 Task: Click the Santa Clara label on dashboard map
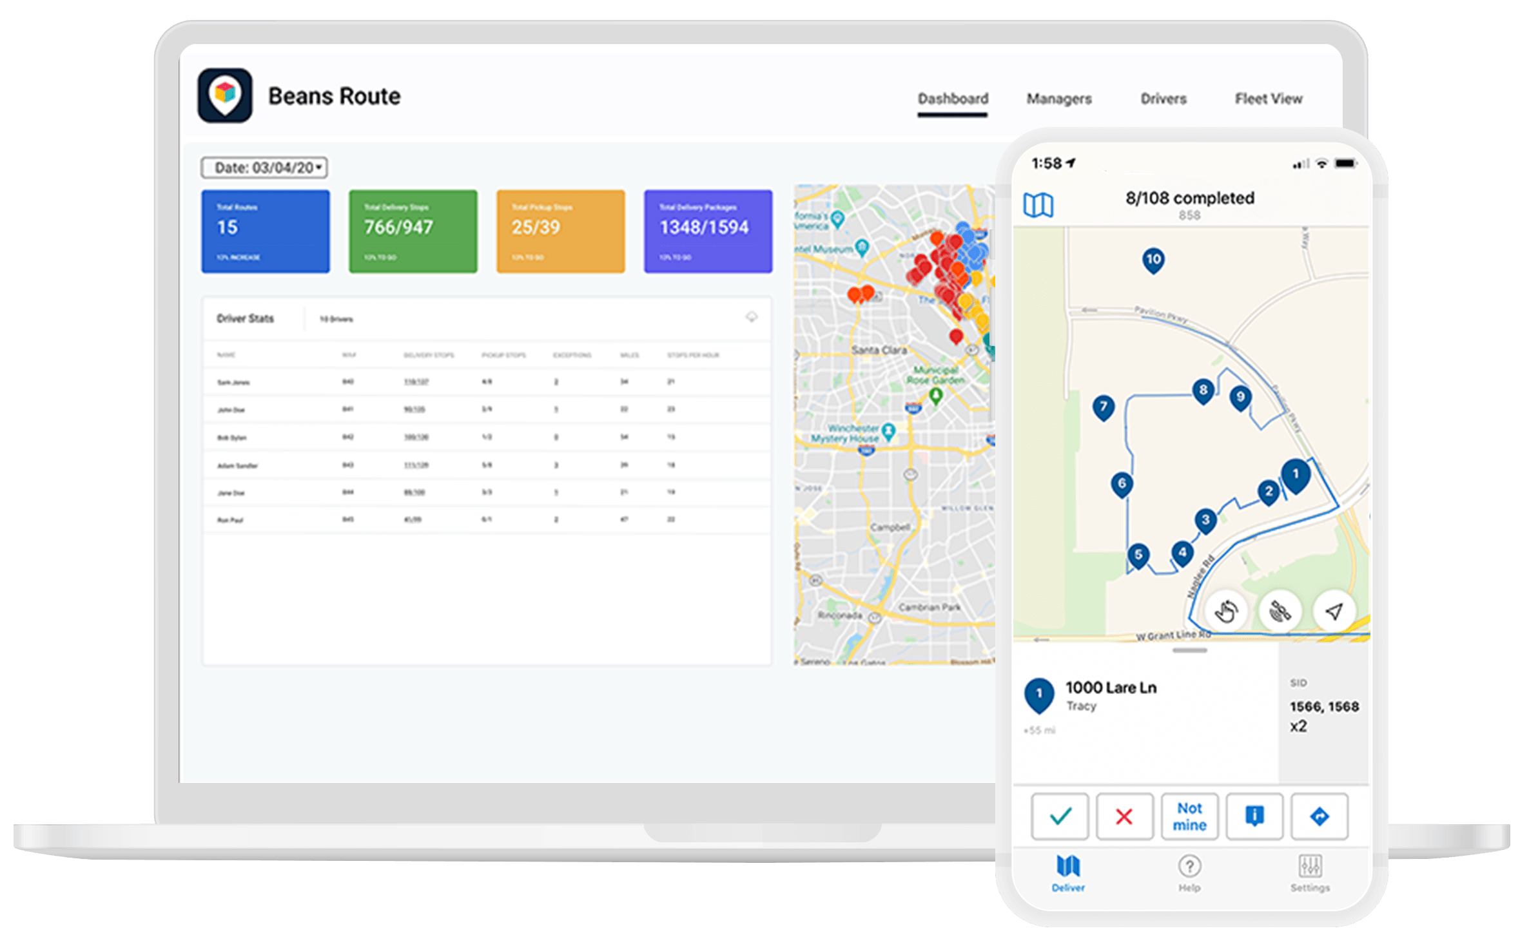pos(879,350)
